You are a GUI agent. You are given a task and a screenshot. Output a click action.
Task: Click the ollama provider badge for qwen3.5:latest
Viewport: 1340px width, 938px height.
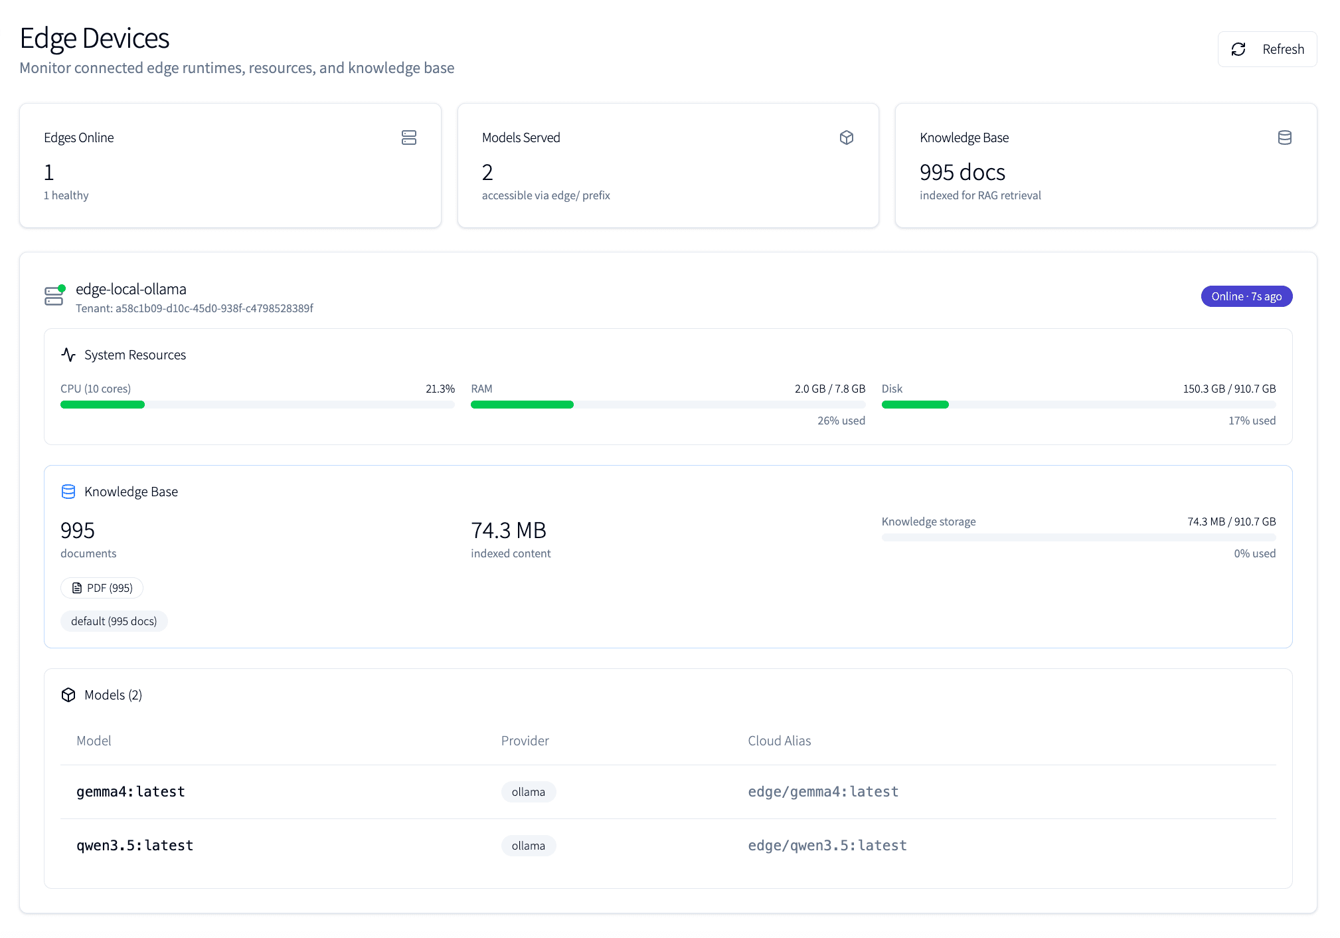529,846
